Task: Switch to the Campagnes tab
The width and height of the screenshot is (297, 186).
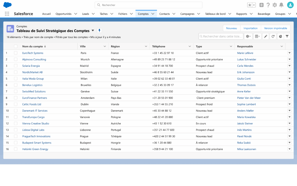Action: [x=187, y=14]
